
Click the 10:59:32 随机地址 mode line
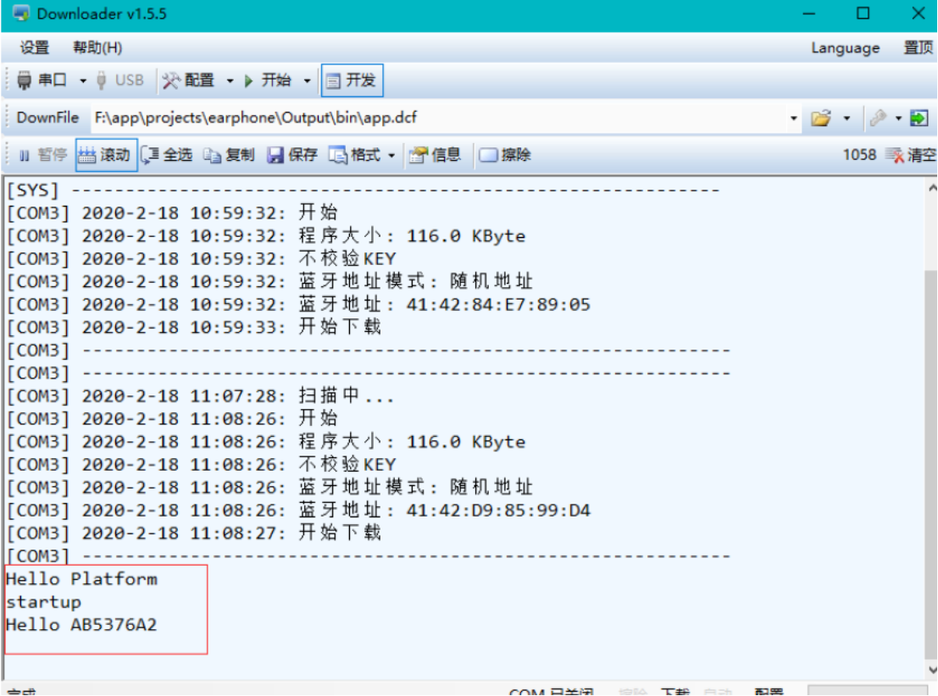coord(269,282)
